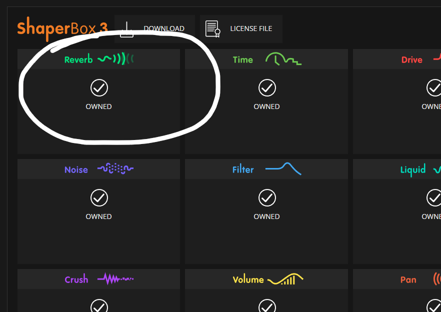Click the Filter owned checkmark
The height and width of the screenshot is (312, 441).
coord(267,198)
